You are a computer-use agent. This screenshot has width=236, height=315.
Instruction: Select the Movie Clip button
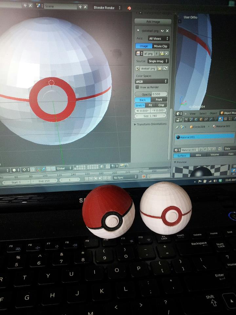[x=161, y=46]
